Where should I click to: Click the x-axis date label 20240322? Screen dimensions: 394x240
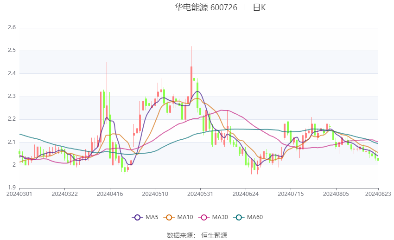pos(64,194)
